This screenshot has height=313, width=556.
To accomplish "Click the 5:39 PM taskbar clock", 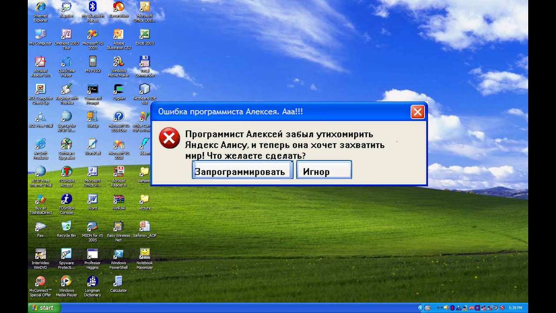I will 515,308.
